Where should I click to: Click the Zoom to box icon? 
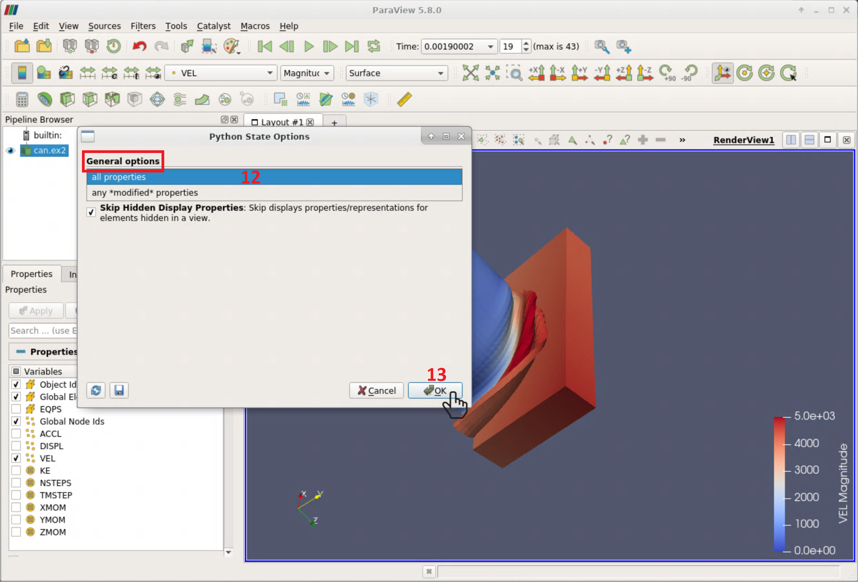click(514, 73)
